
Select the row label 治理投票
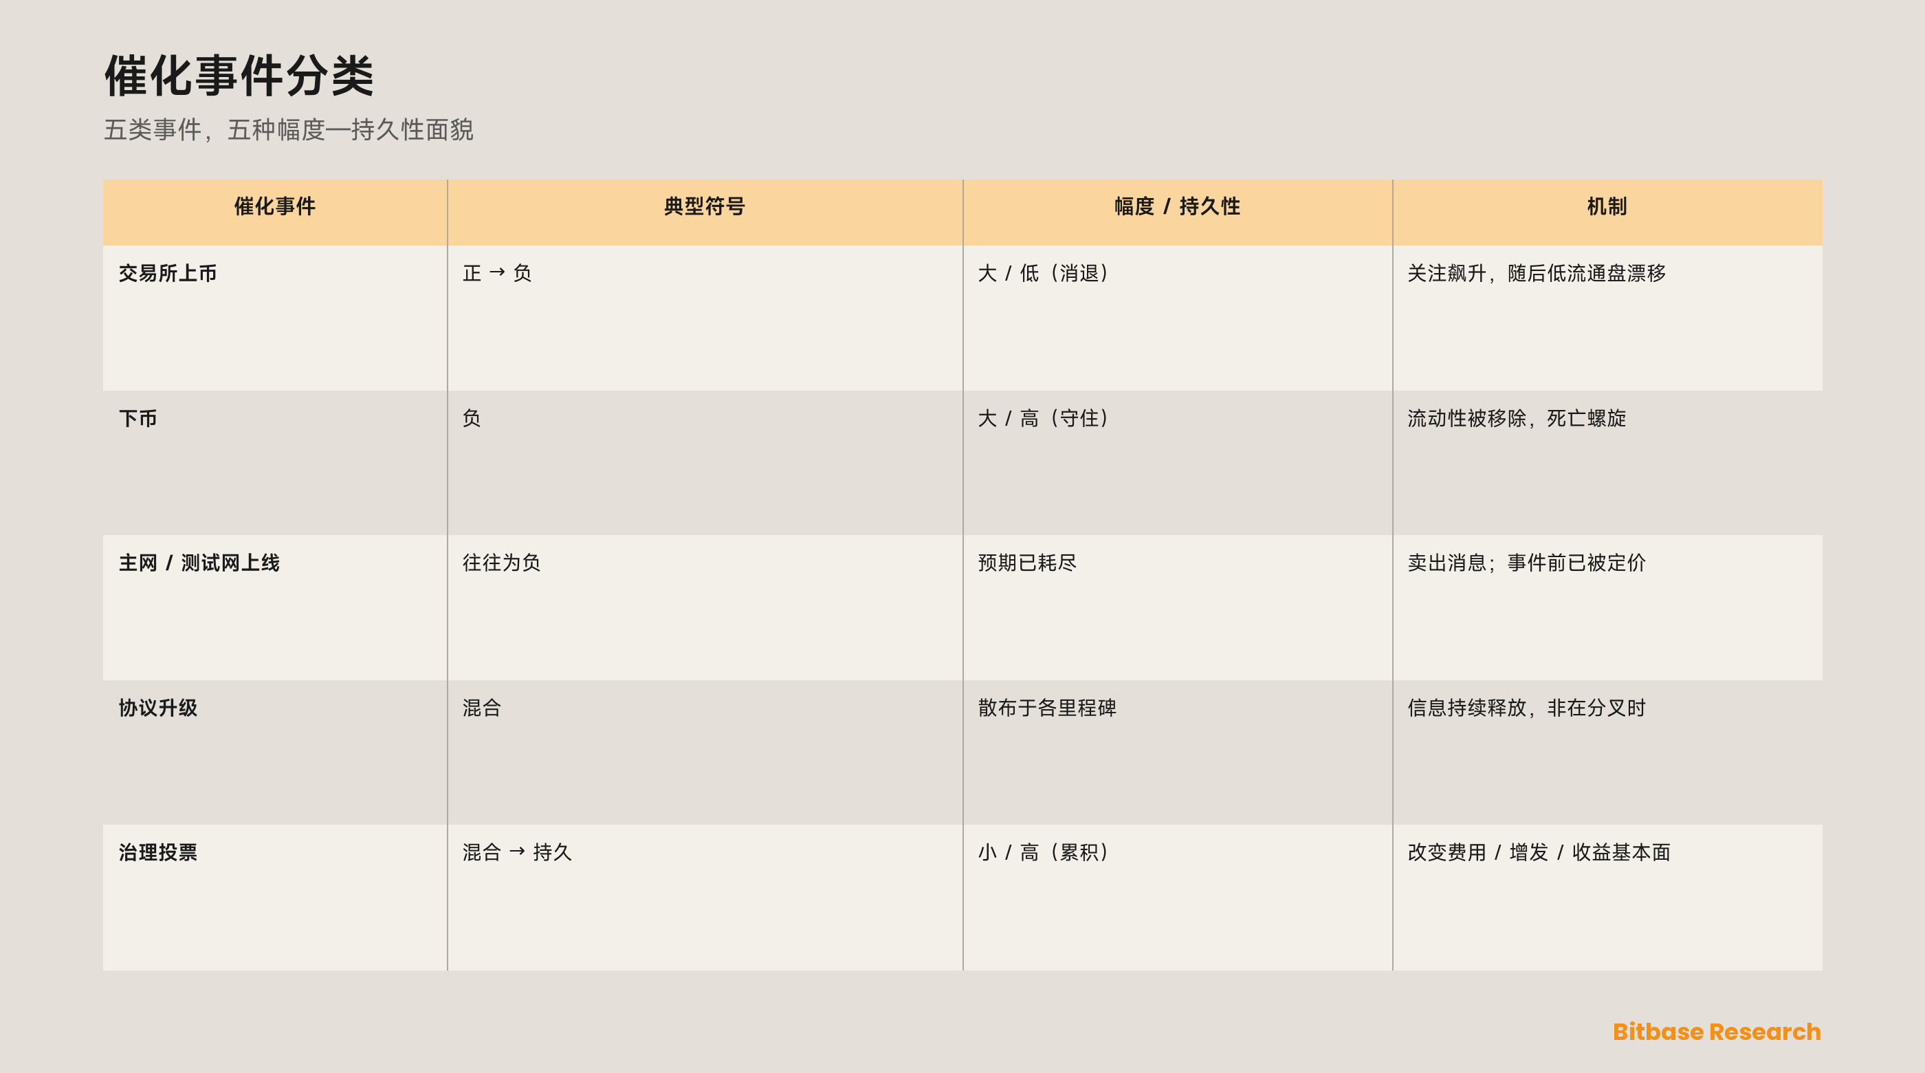tap(158, 852)
